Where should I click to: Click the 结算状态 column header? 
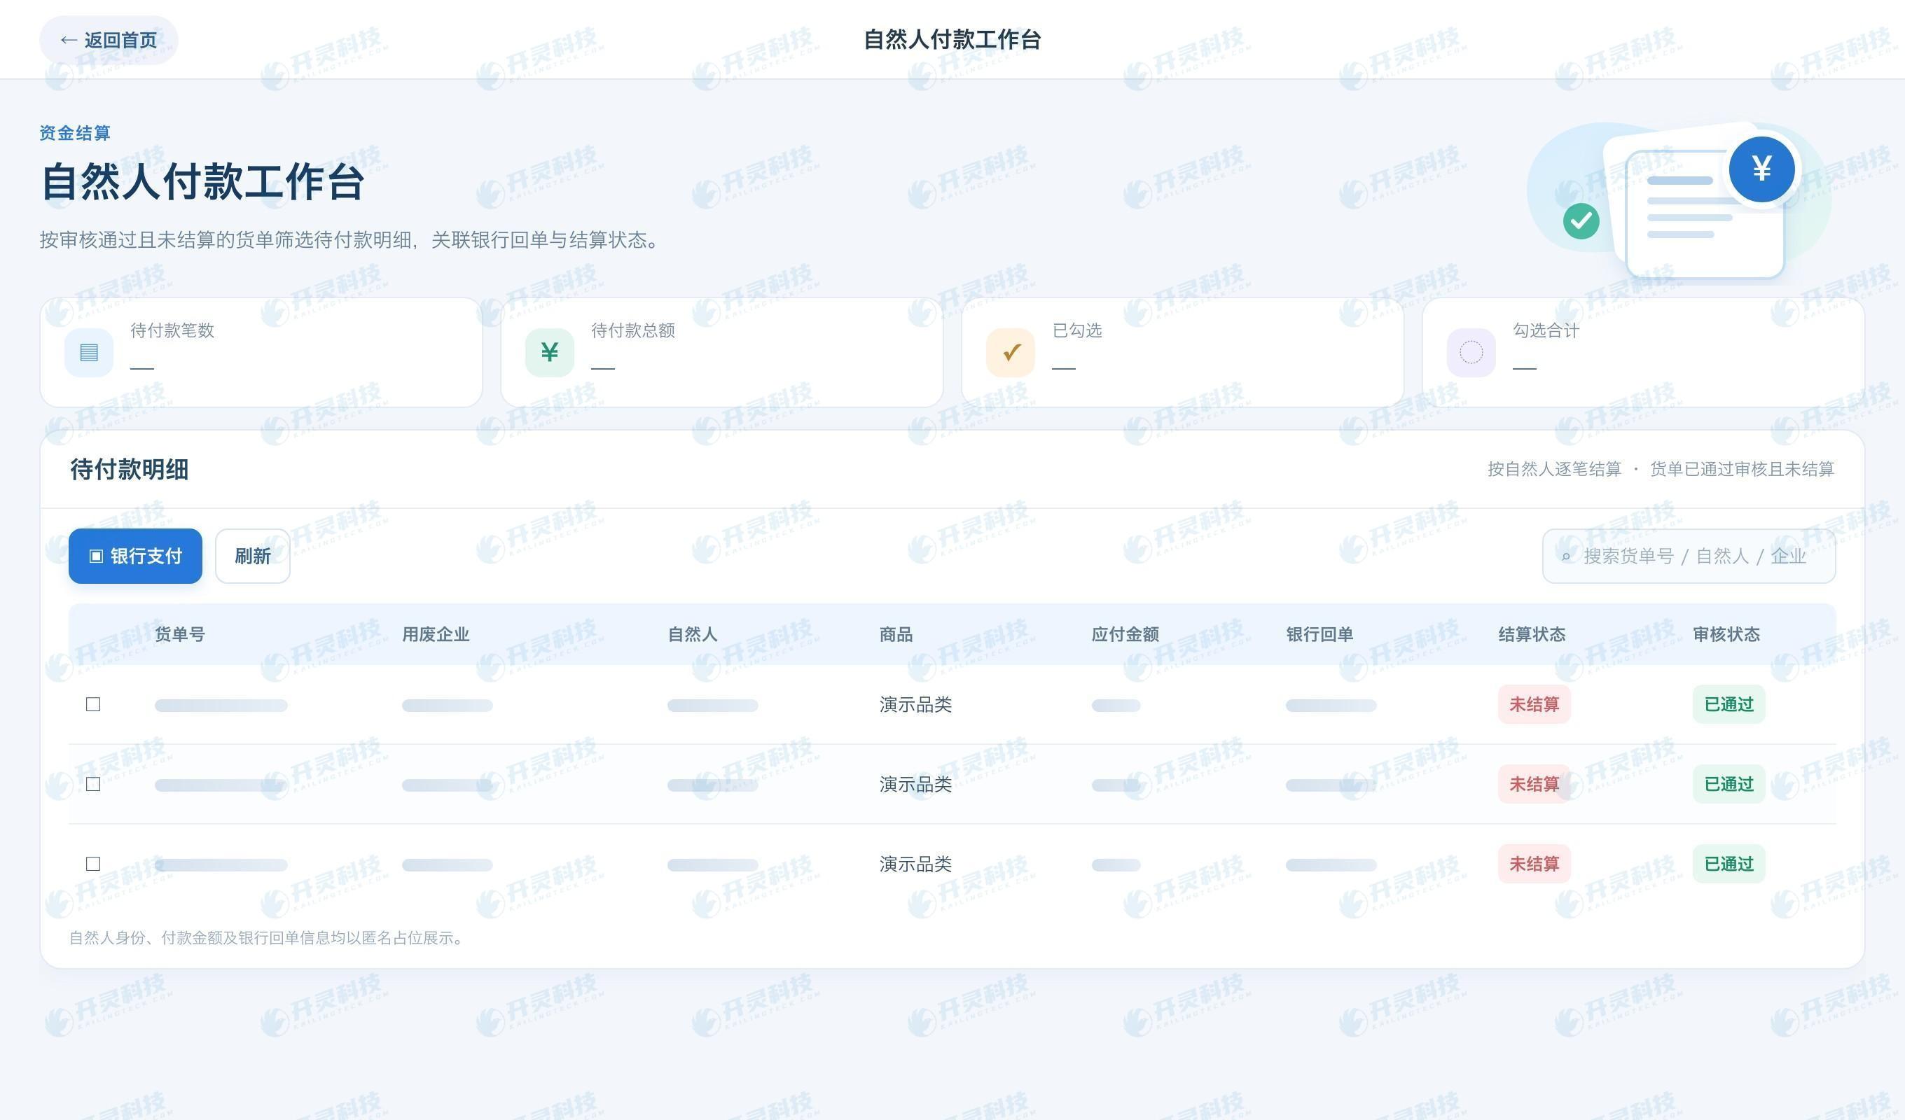(x=1532, y=635)
